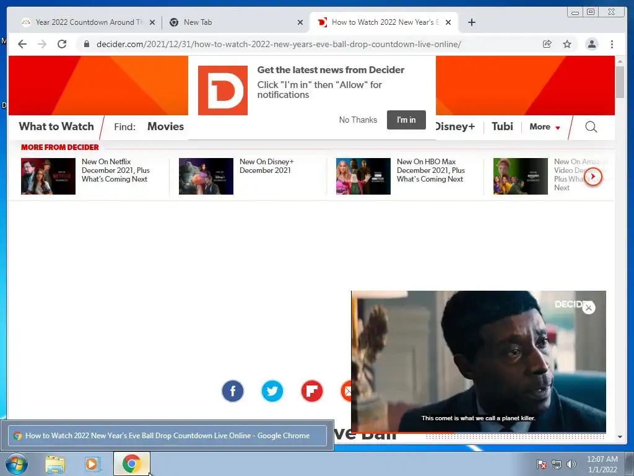
Task: Select the Chrome window preview in taskbar
Action: pyautogui.click(x=167, y=436)
